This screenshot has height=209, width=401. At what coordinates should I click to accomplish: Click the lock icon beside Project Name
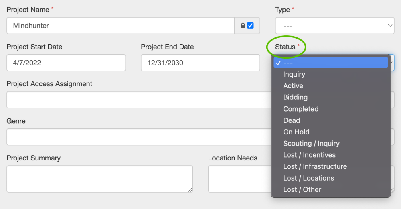pos(243,26)
